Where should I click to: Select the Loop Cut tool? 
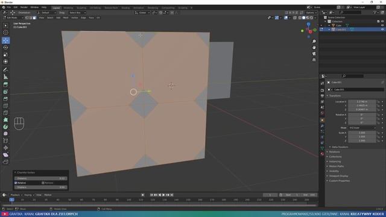coord(5,106)
